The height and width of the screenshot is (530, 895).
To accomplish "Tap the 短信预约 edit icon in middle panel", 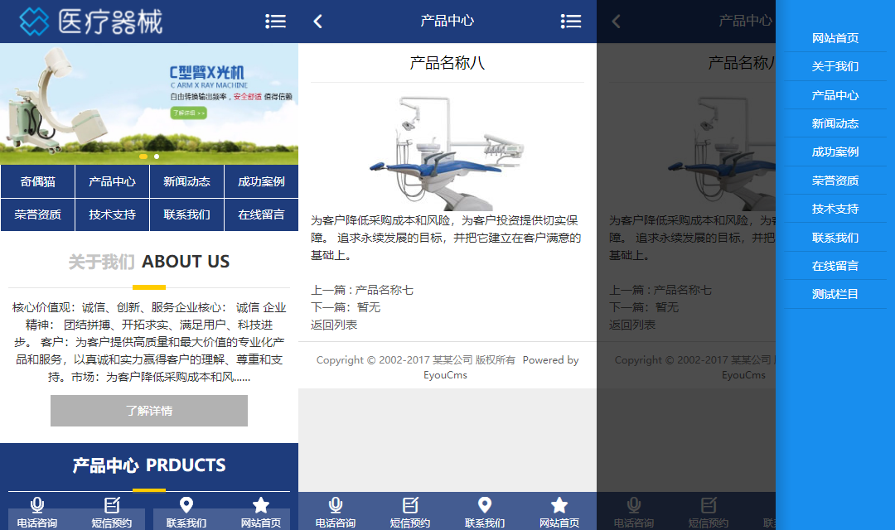I will click(410, 505).
